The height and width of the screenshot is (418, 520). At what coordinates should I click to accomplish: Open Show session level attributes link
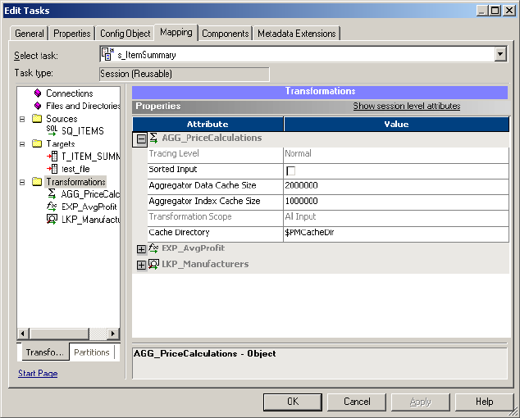tap(407, 106)
